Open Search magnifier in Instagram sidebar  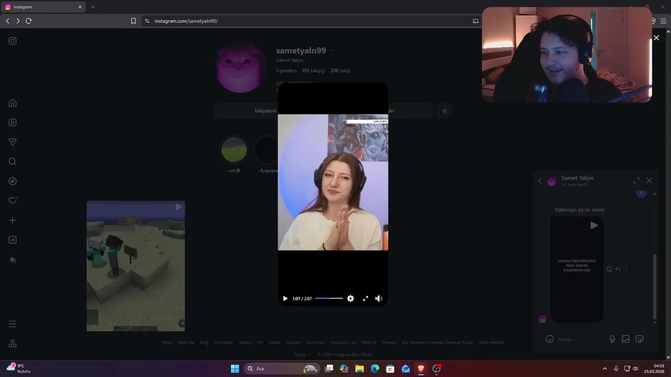[13, 162]
